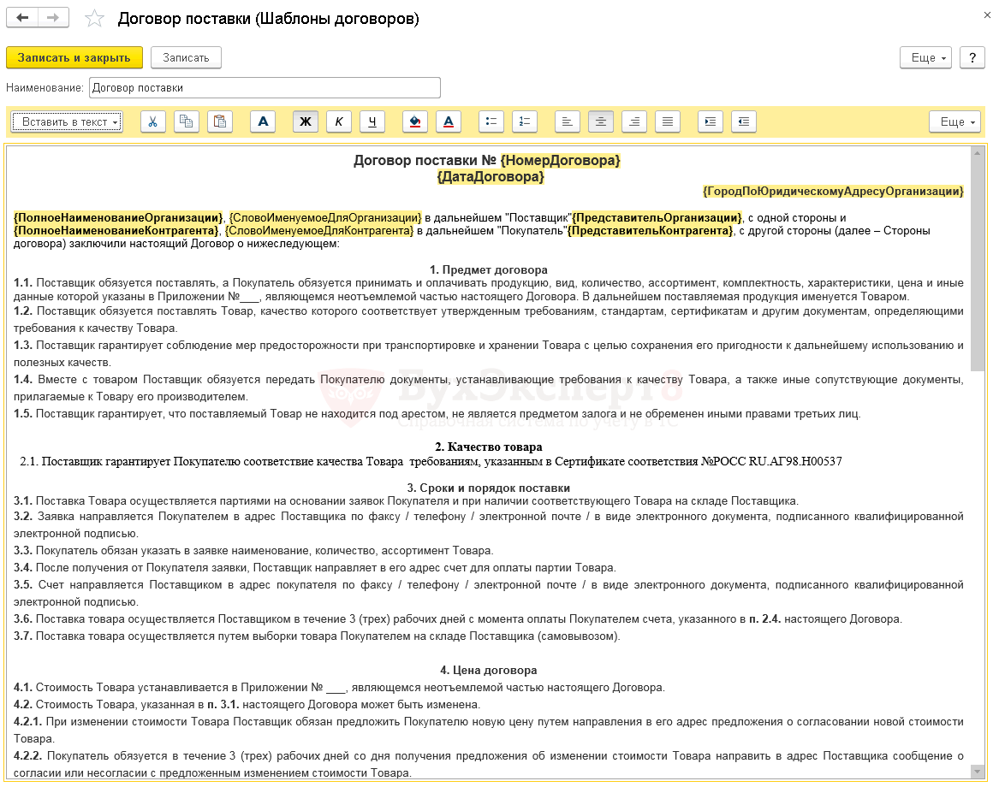The image size is (999, 787).
Task: Click the Copy icon in toolbar
Action: pyautogui.click(x=187, y=122)
